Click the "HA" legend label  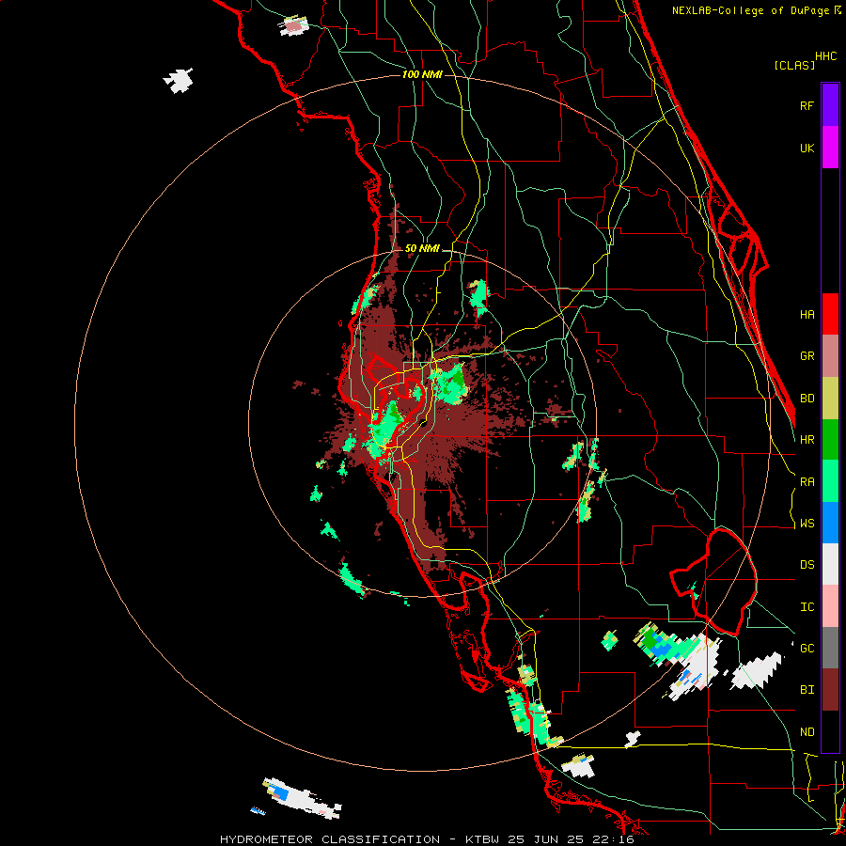807,314
